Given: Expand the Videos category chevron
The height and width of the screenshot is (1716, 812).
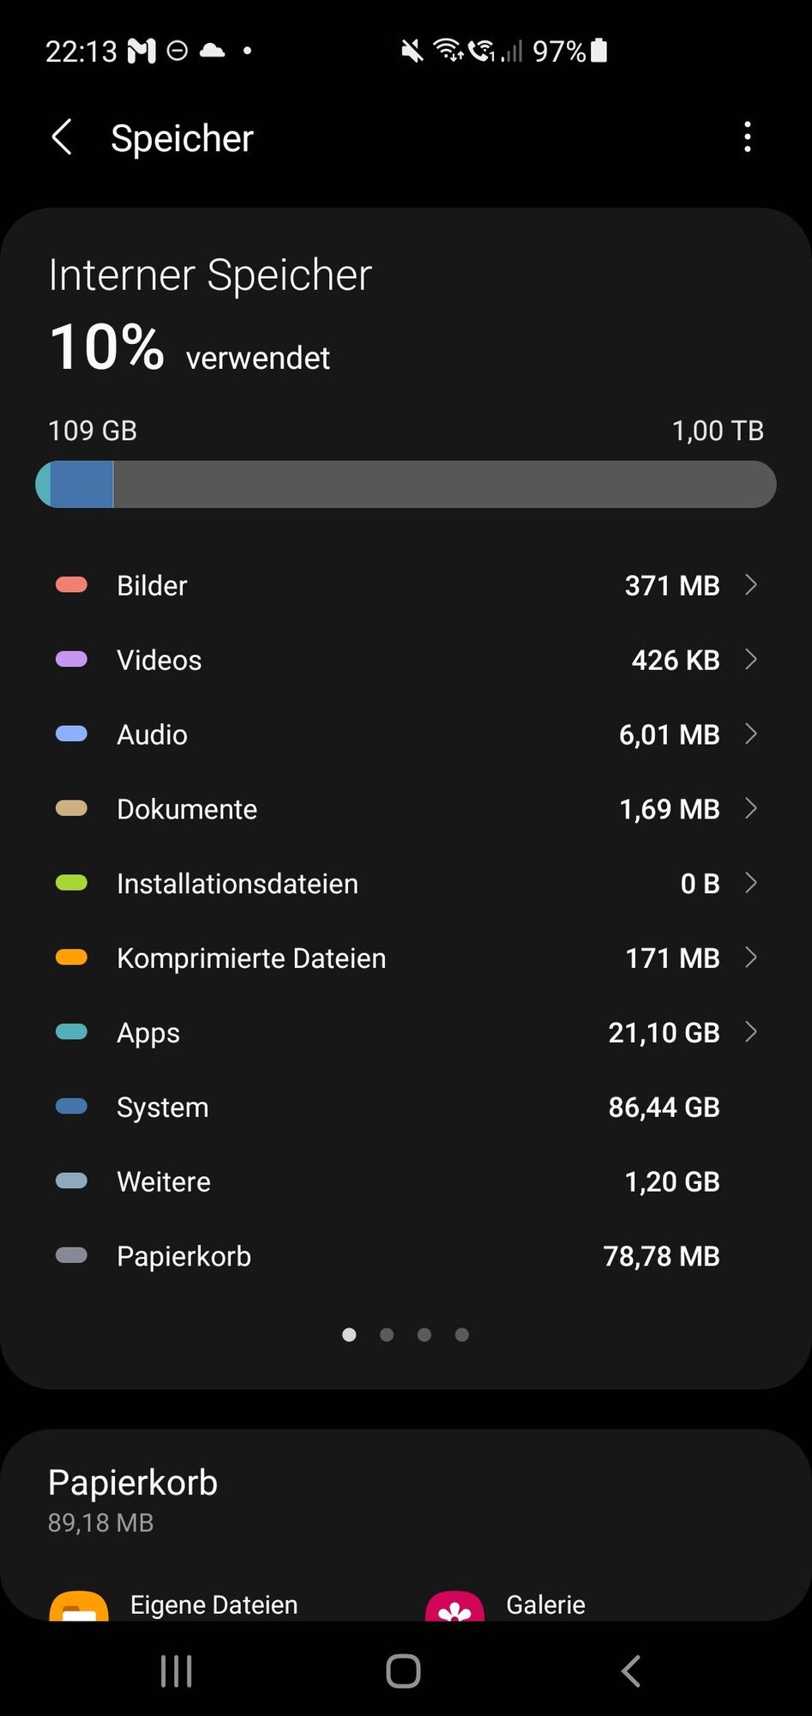Looking at the screenshot, I should pyautogui.click(x=751, y=659).
